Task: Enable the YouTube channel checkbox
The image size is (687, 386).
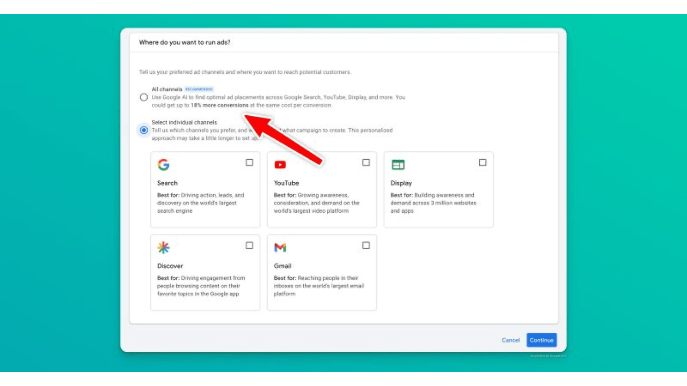Action: 366,162
